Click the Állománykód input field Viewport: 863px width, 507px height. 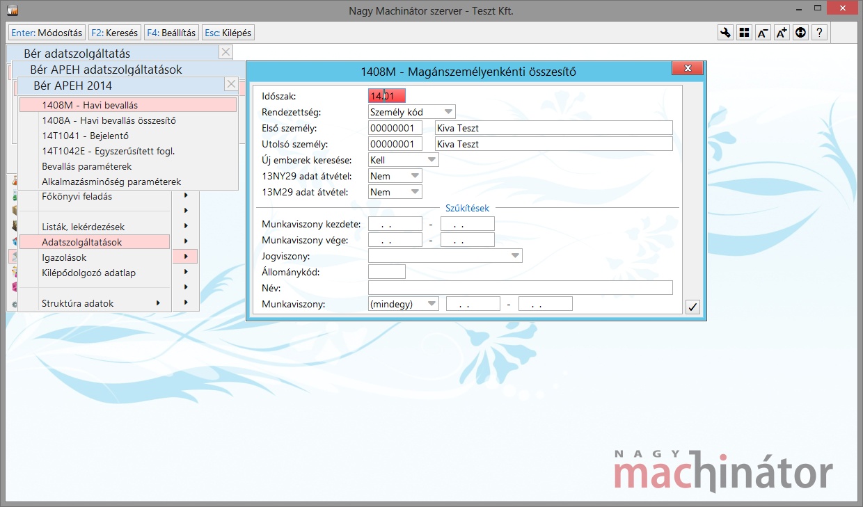point(387,272)
